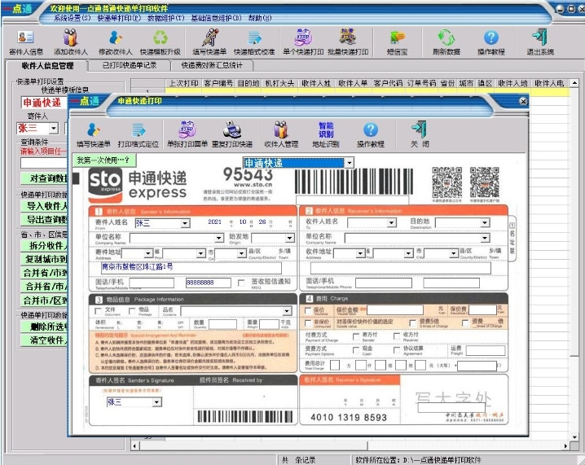585x465 pixels.
Task: Click 填写快递单 in main window toolbar
Action: 209,42
